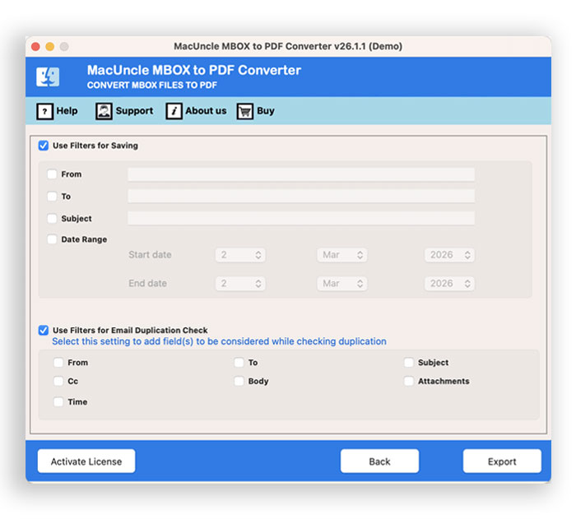
Task: Check To in duplication fields
Action: tap(239, 363)
